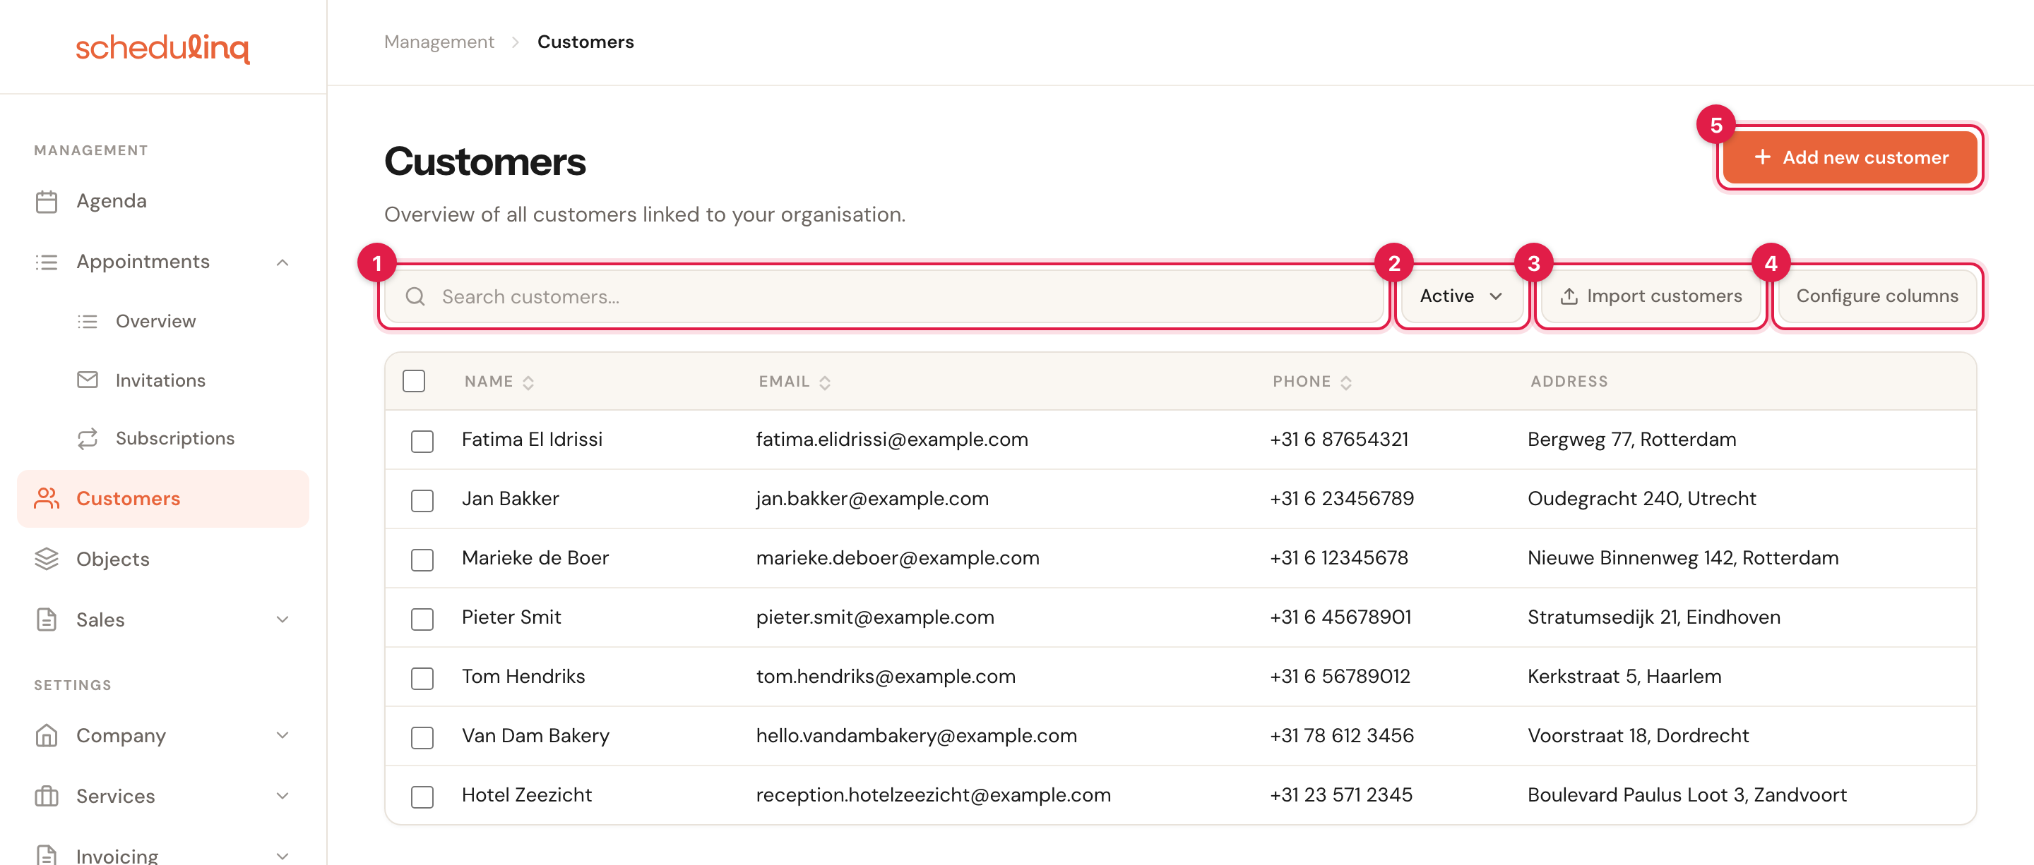The width and height of the screenshot is (2034, 865).
Task: Click the ADDRESS column header
Action: pyautogui.click(x=1568, y=382)
